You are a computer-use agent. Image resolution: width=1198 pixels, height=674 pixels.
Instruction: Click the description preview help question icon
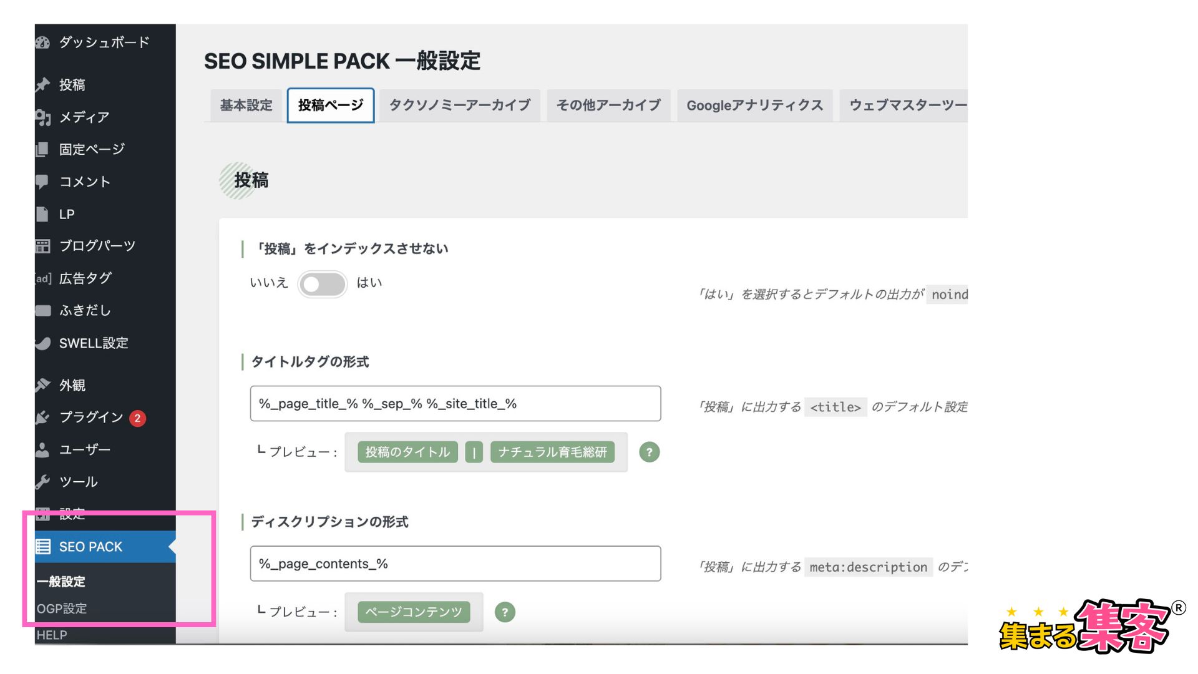505,612
